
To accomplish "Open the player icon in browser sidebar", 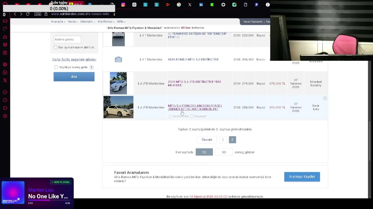I will [5, 92].
